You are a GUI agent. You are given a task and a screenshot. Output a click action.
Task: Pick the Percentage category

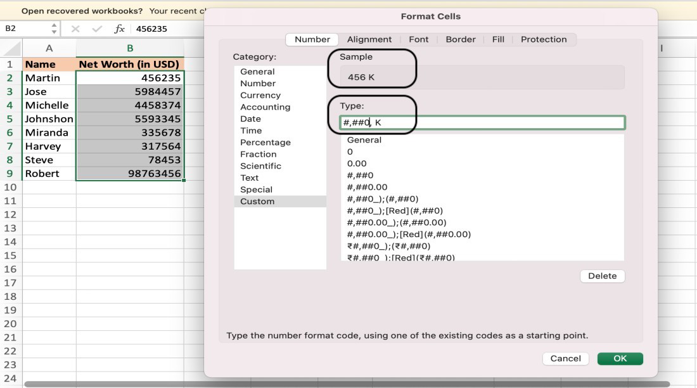click(265, 143)
